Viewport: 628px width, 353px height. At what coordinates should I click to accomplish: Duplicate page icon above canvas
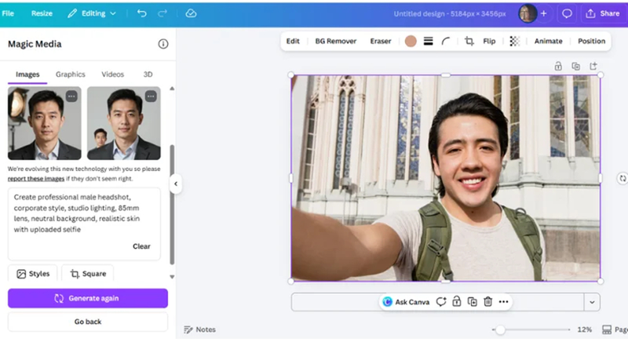(575, 67)
